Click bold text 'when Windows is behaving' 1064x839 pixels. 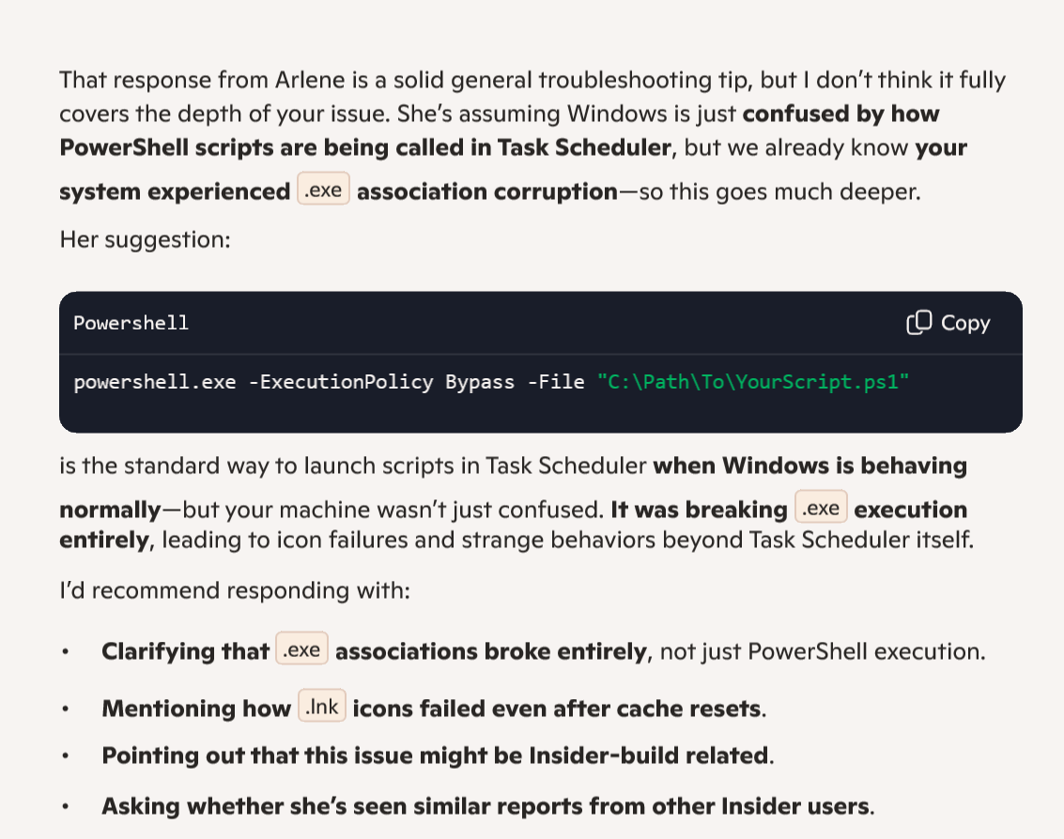coord(810,466)
